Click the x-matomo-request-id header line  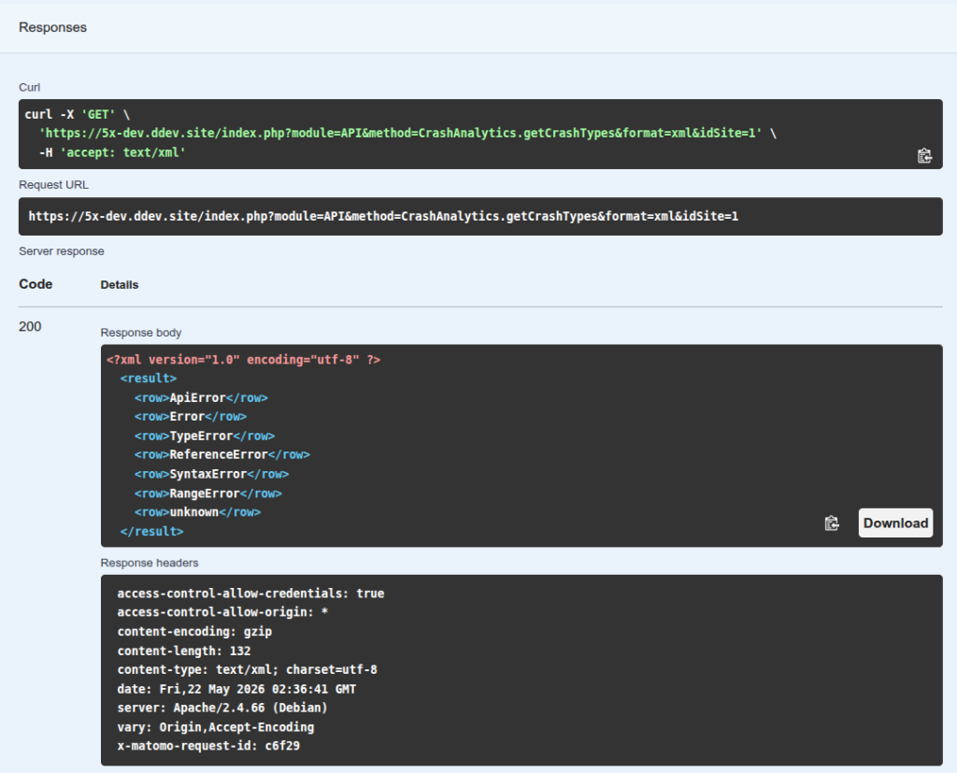[208, 746]
